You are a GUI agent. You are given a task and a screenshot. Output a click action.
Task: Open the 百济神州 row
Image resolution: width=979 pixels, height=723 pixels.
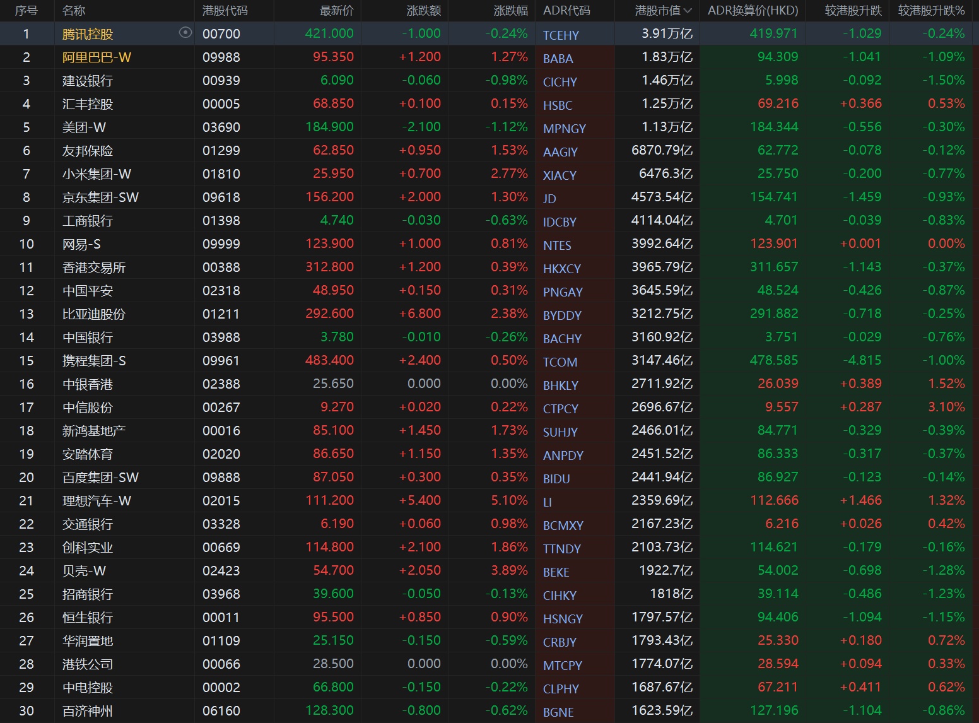click(87, 711)
